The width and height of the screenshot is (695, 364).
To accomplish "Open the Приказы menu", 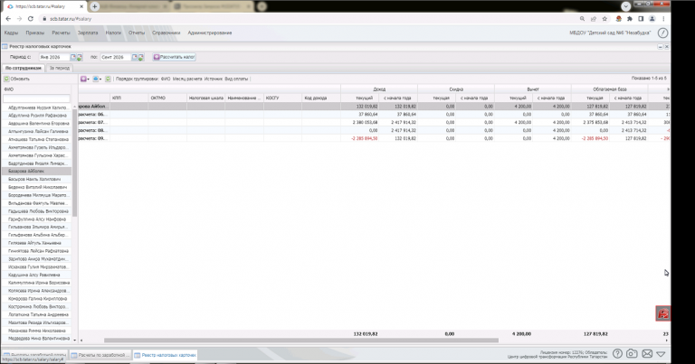I will tap(35, 33).
